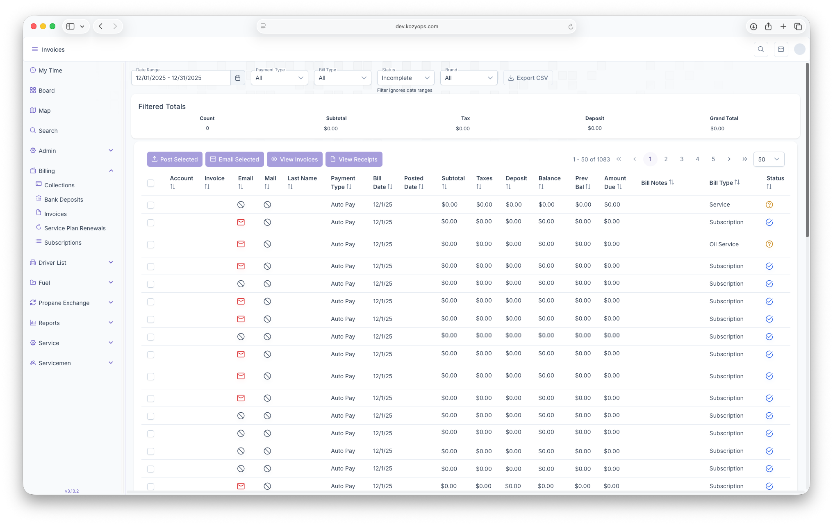
Task: Open Bank Deposits in Billing menu
Action: [x=64, y=200]
